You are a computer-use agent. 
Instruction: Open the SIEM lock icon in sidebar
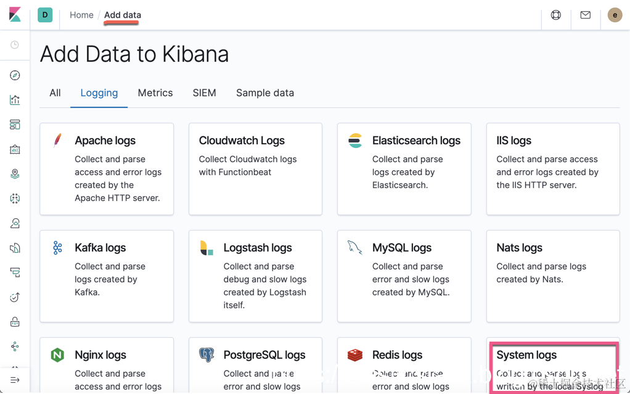click(x=15, y=322)
